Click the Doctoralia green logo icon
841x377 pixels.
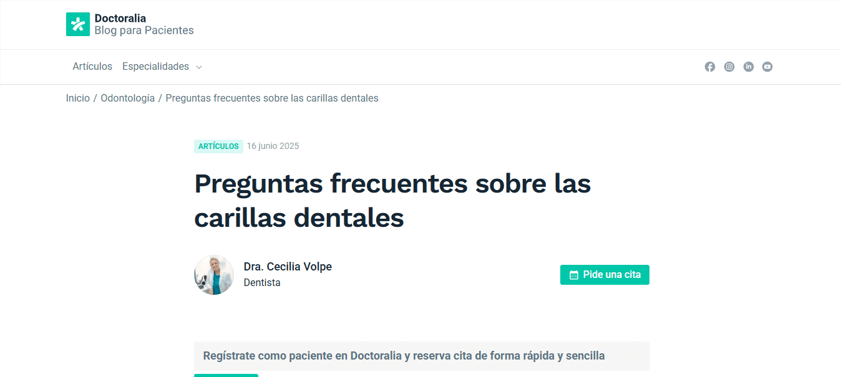coord(78,24)
